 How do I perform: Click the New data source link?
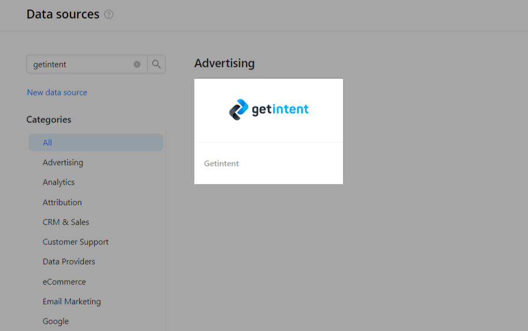click(x=57, y=92)
